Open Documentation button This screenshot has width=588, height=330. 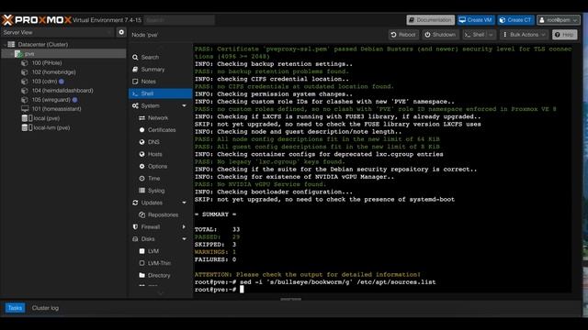[430, 20]
